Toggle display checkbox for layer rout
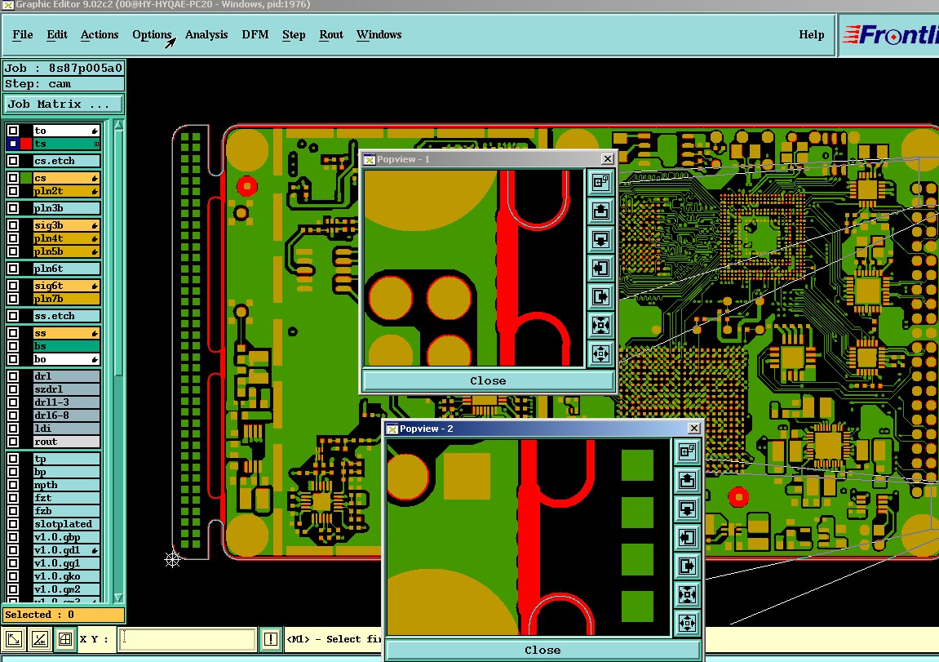 (12, 442)
